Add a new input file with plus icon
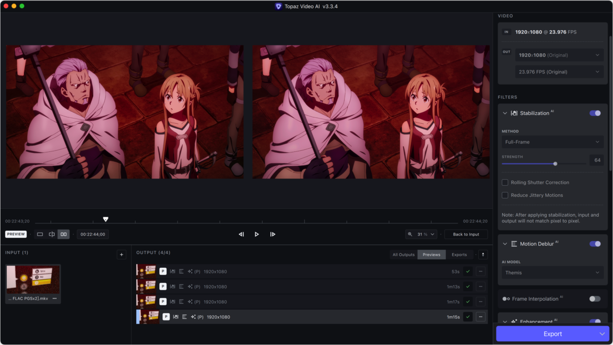The height and width of the screenshot is (345, 613). coord(121,255)
